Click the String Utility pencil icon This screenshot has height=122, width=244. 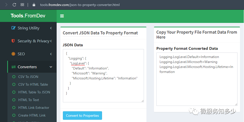(x=13, y=28)
